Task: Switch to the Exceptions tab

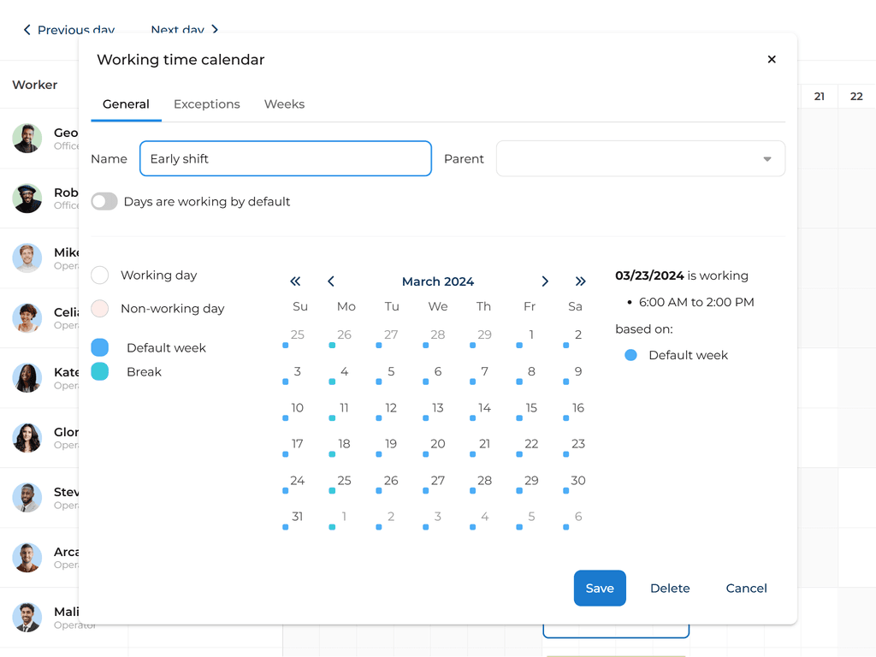Action: (206, 104)
